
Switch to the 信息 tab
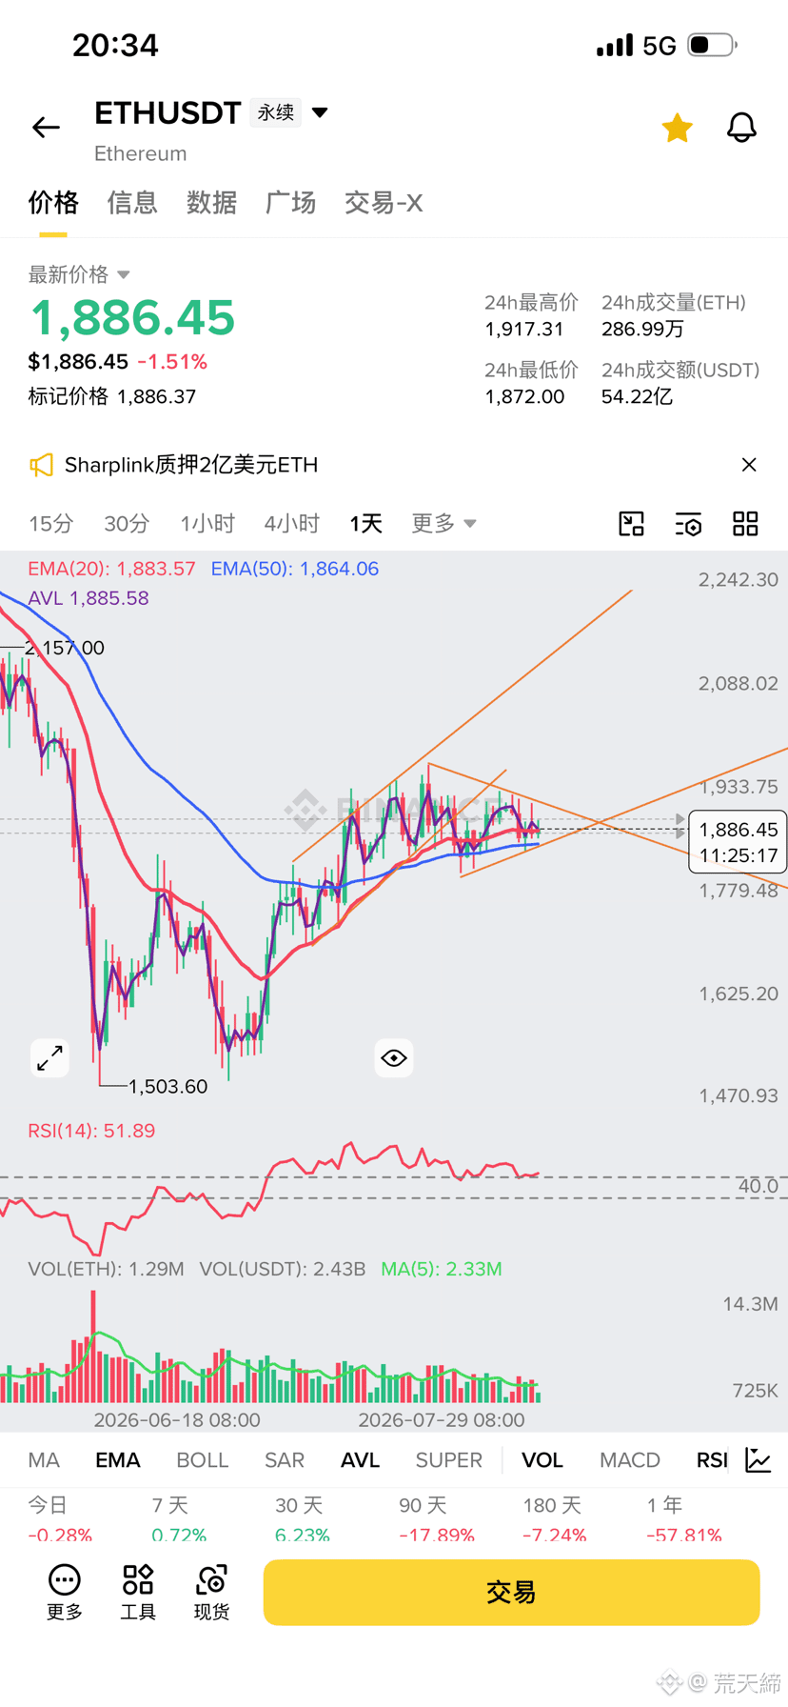[132, 203]
